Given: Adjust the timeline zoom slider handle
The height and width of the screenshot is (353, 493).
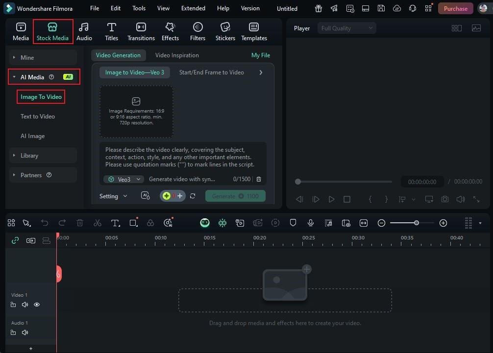Looking at the screenshot, I should pos(416,223).
